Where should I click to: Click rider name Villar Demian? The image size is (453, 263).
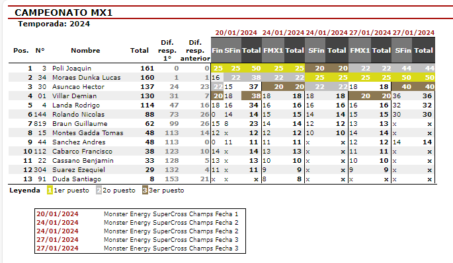75,96
